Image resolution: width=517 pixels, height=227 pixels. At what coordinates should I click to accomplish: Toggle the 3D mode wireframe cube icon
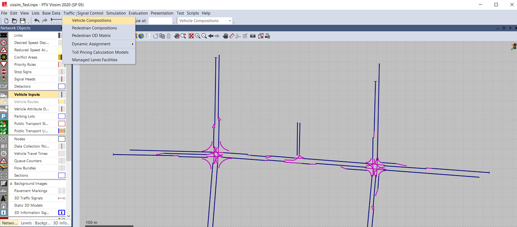[260, 36]
